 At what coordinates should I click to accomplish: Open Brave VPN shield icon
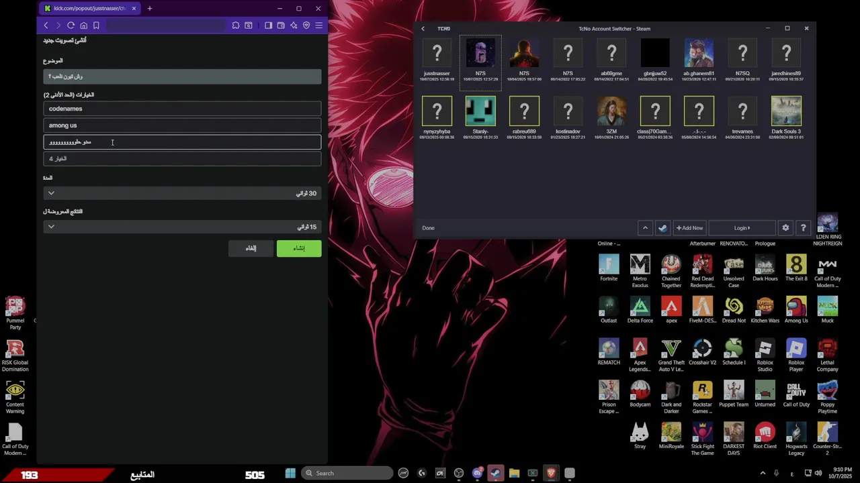[x=306, y=25]
